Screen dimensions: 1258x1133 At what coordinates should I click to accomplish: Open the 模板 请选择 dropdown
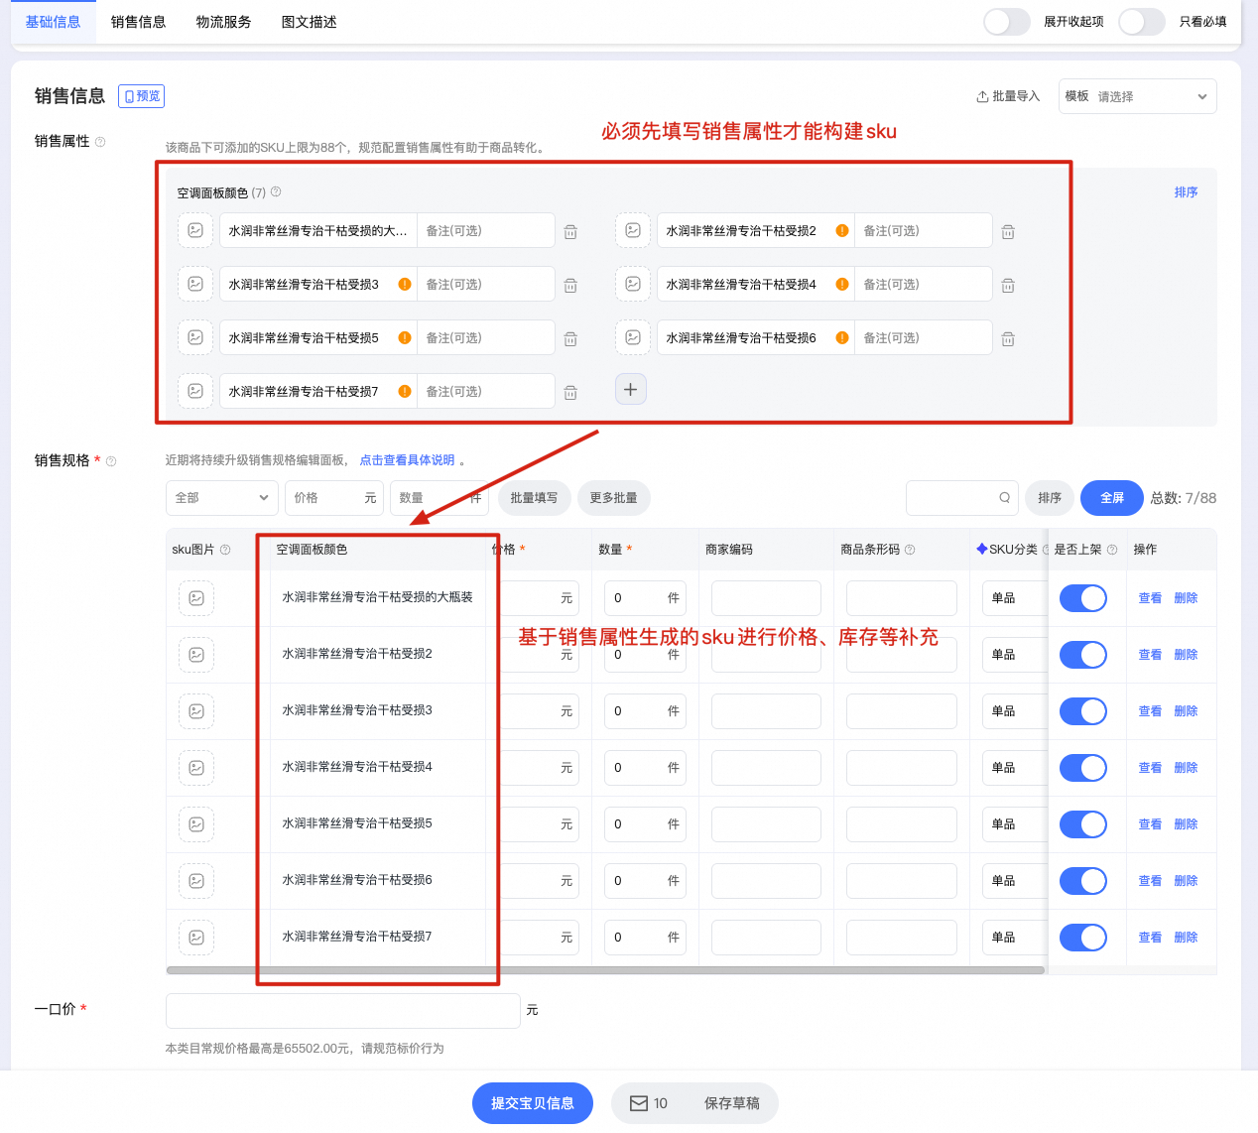pyautogui.click(x=1137, y=96)
